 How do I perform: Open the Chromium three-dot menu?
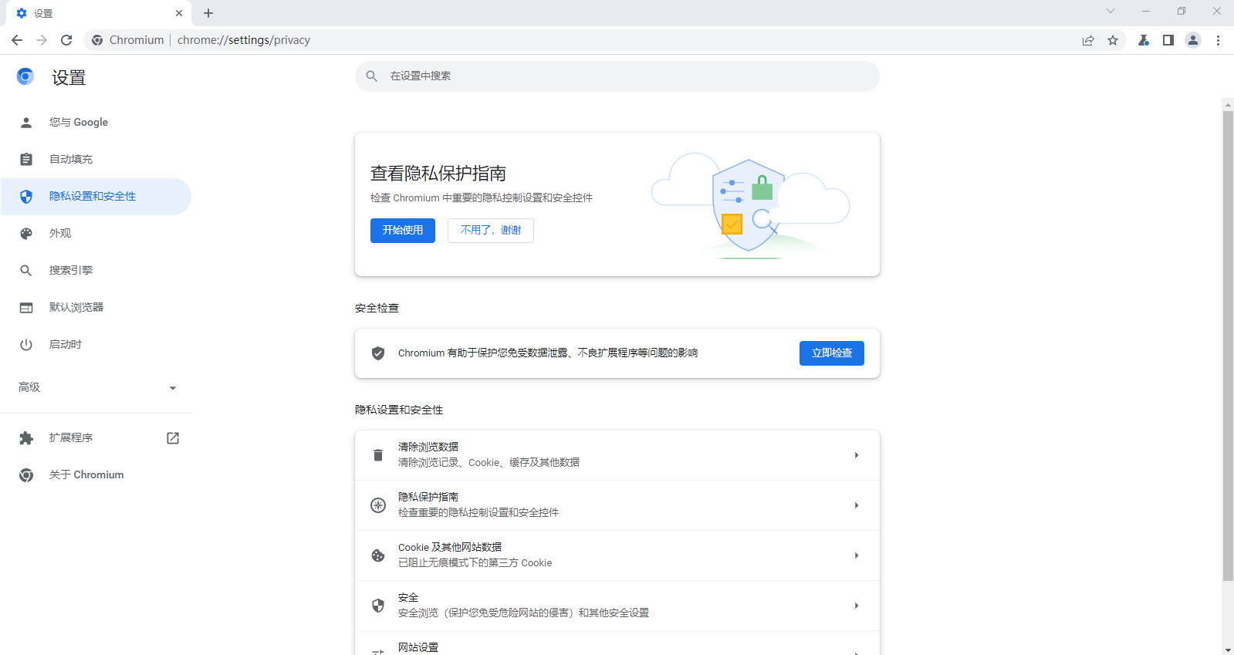[x=1218, y=40]
